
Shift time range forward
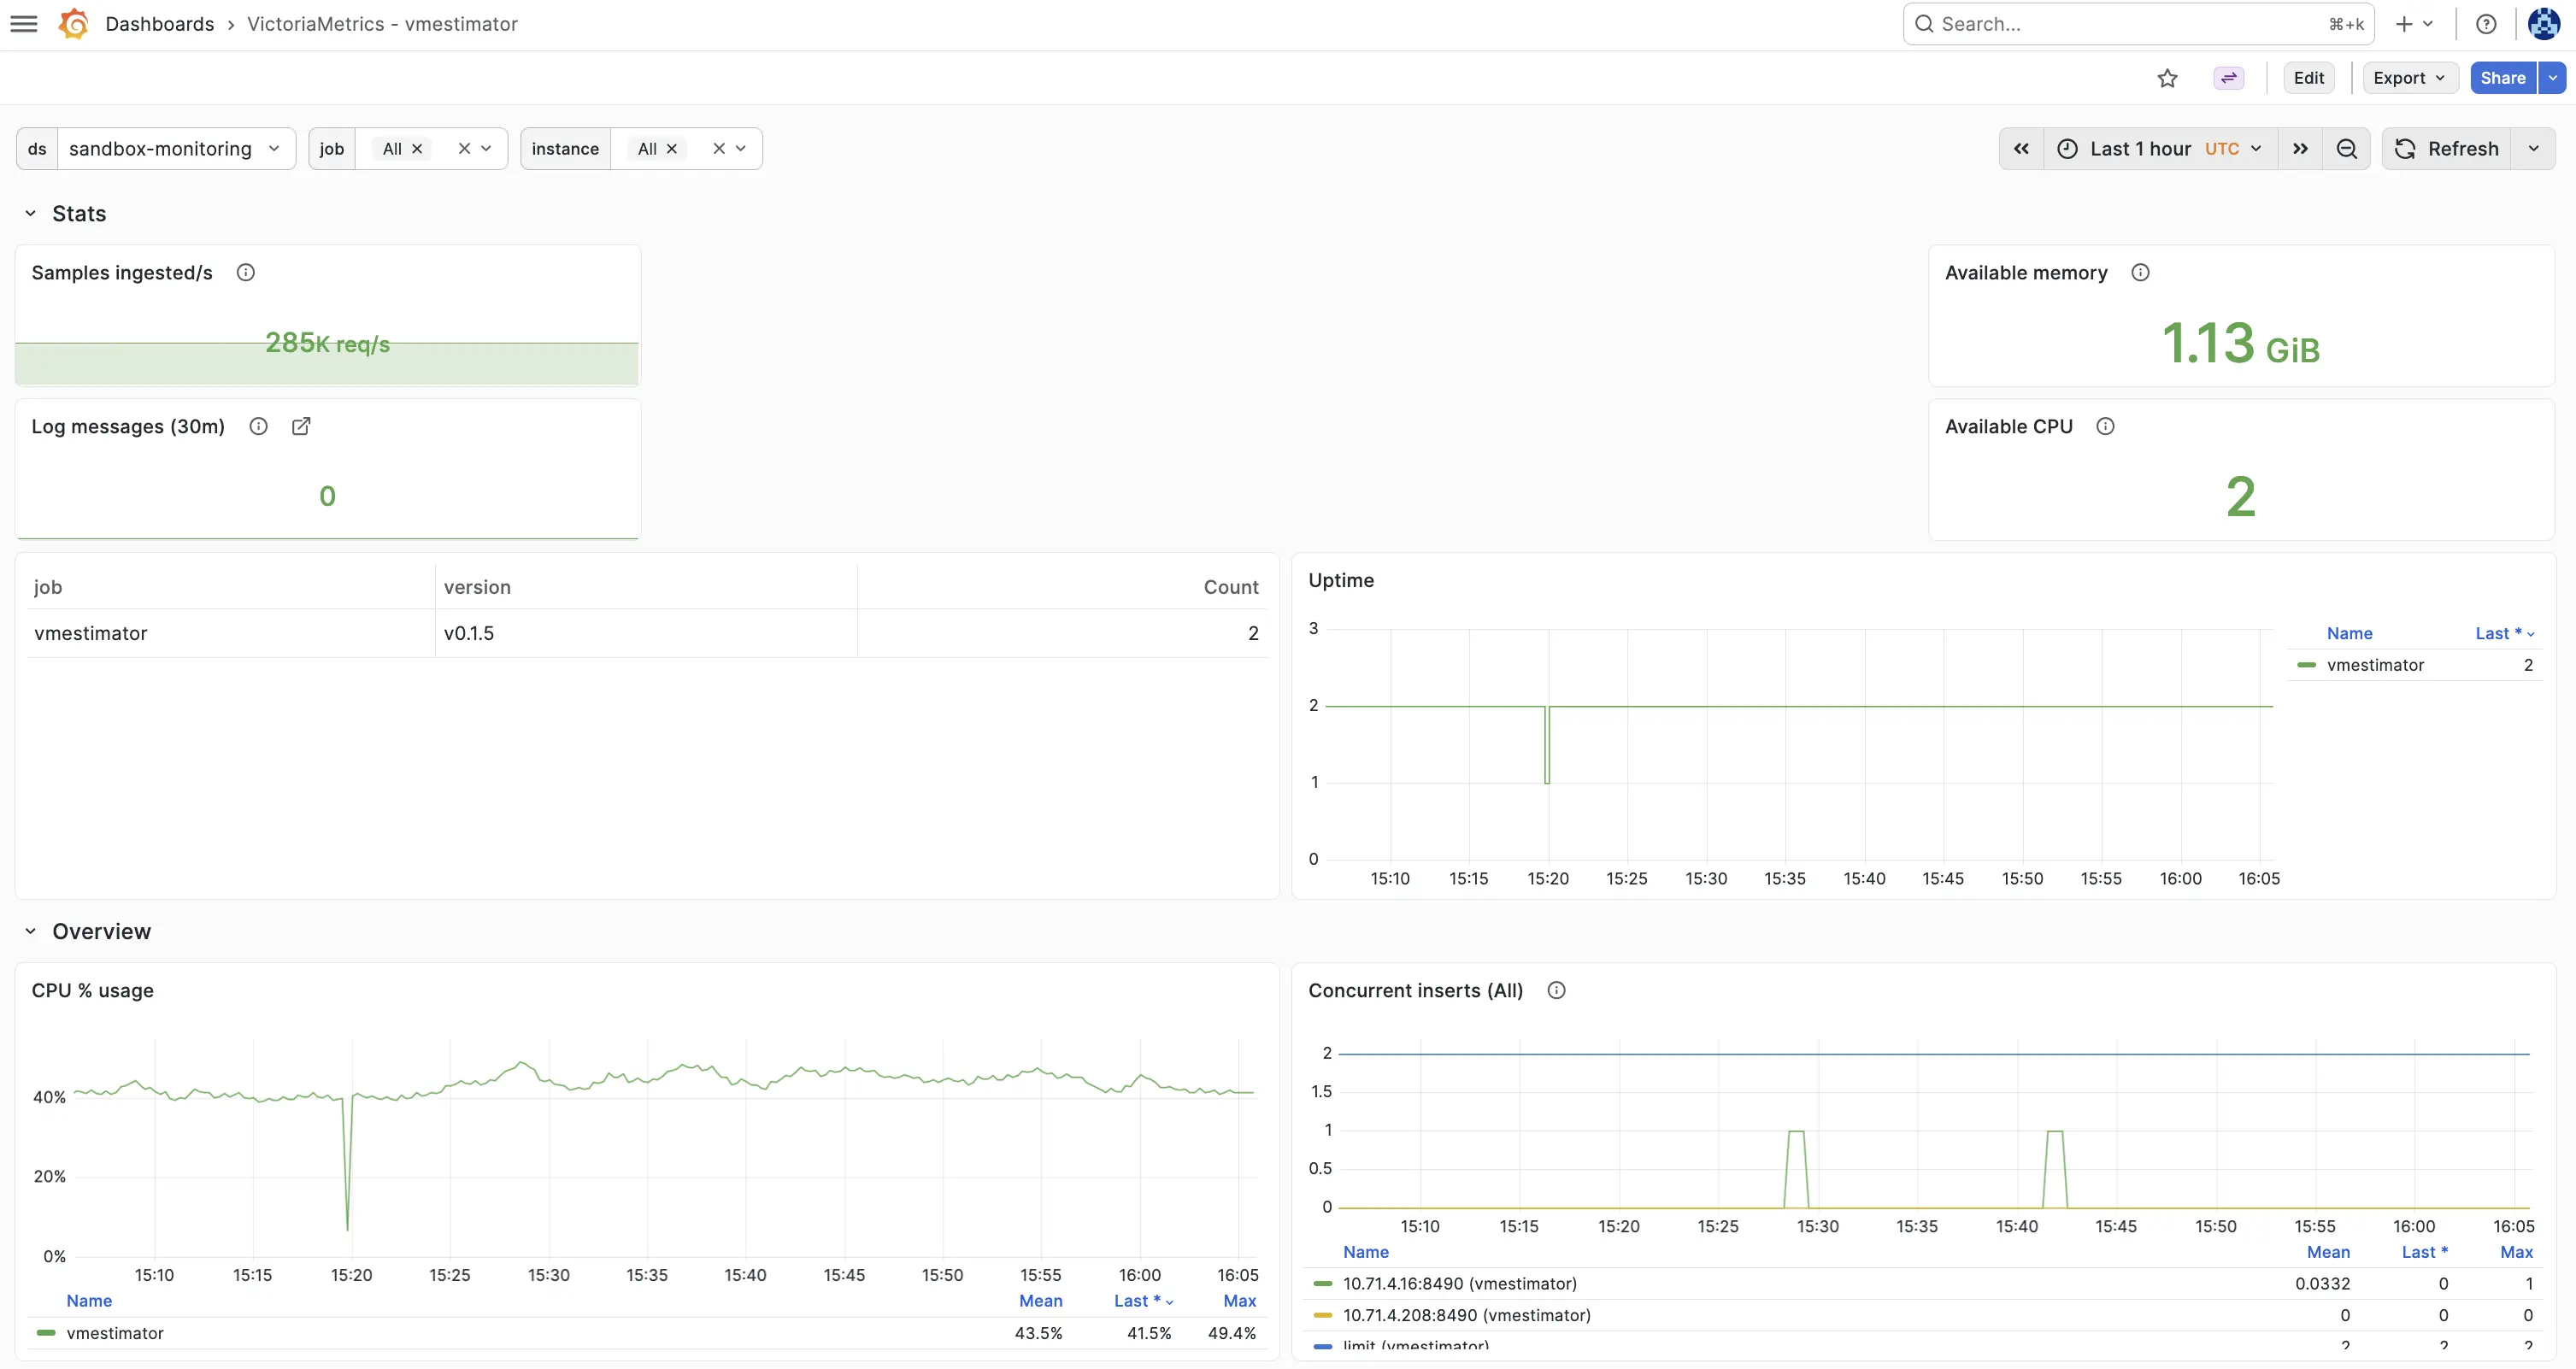click(2300, 149)
